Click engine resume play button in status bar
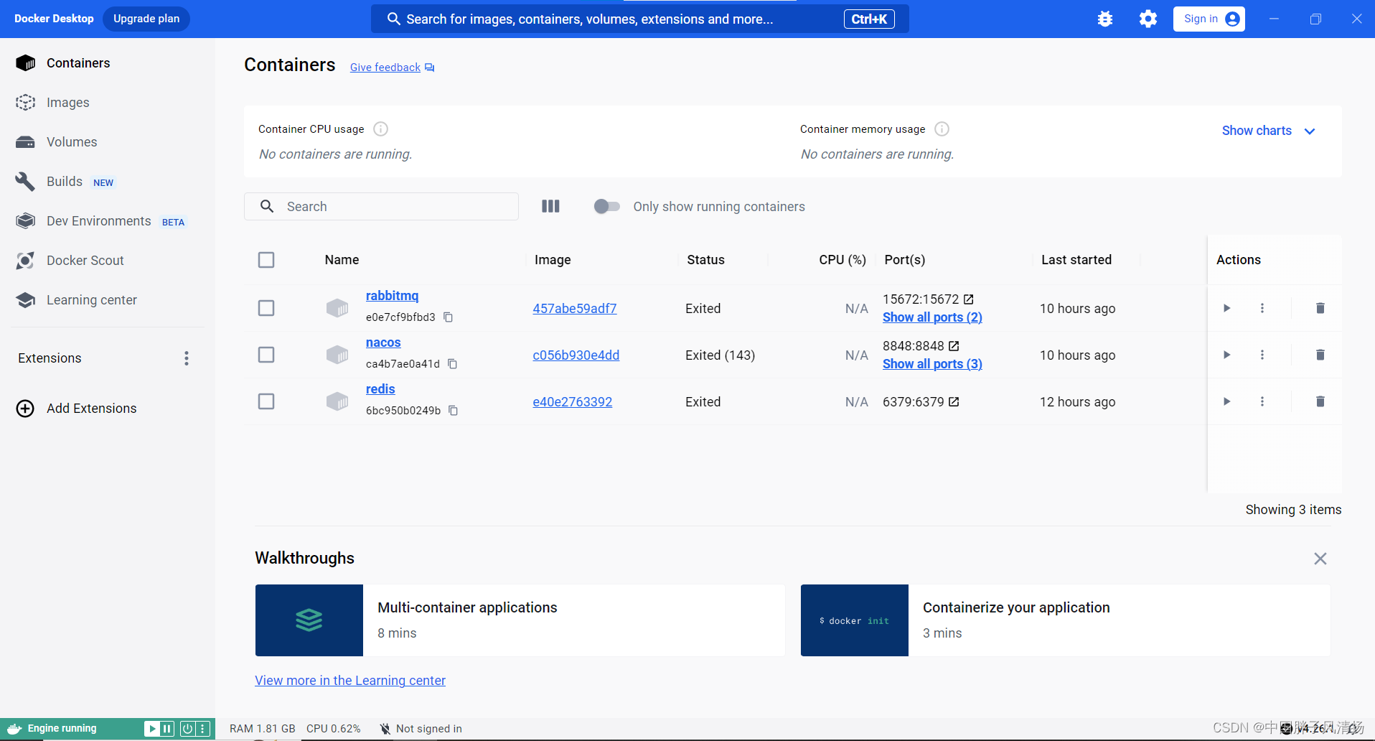This screenshot has width=1375, height=741. 151,729
